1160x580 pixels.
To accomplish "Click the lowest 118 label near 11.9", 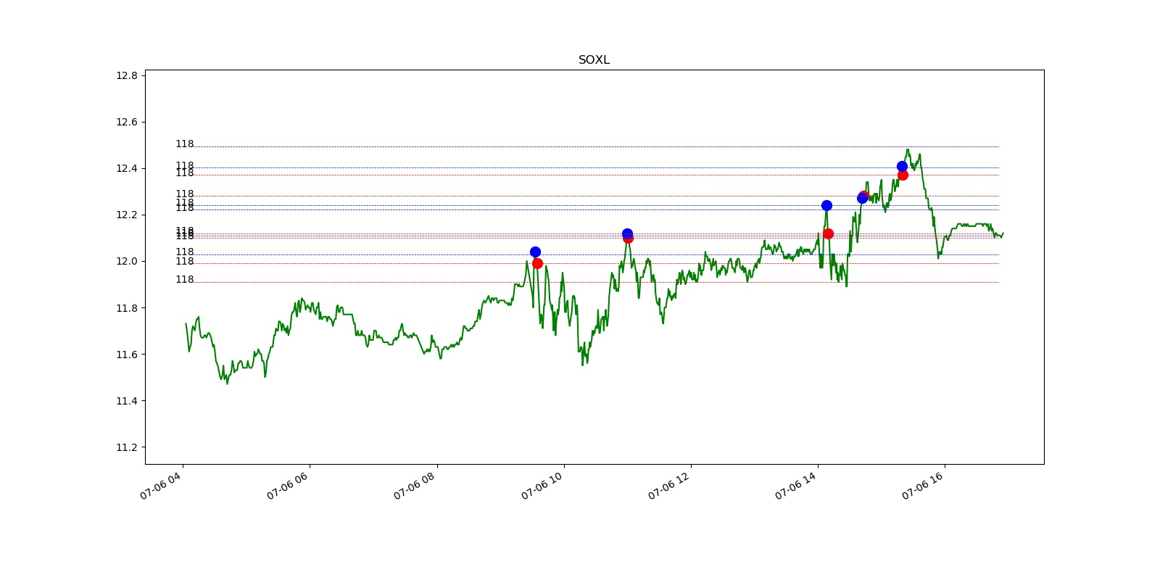I will pyautogui.click(x=185, y=280).
